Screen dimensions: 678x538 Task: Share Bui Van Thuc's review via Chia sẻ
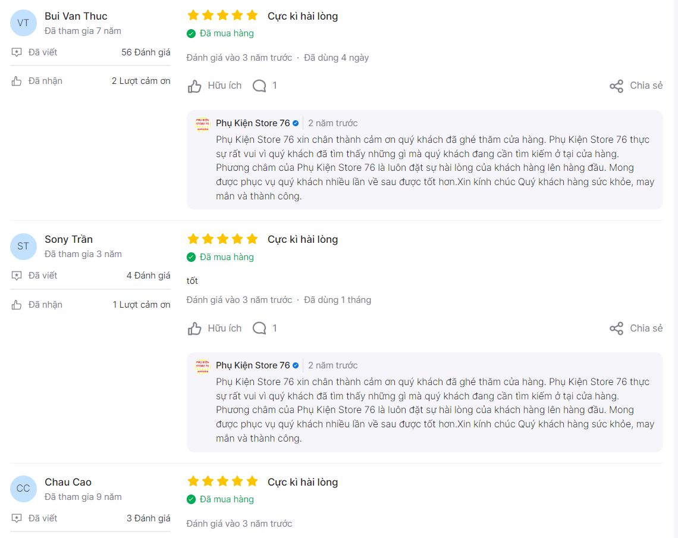click(x=636, y=86)
